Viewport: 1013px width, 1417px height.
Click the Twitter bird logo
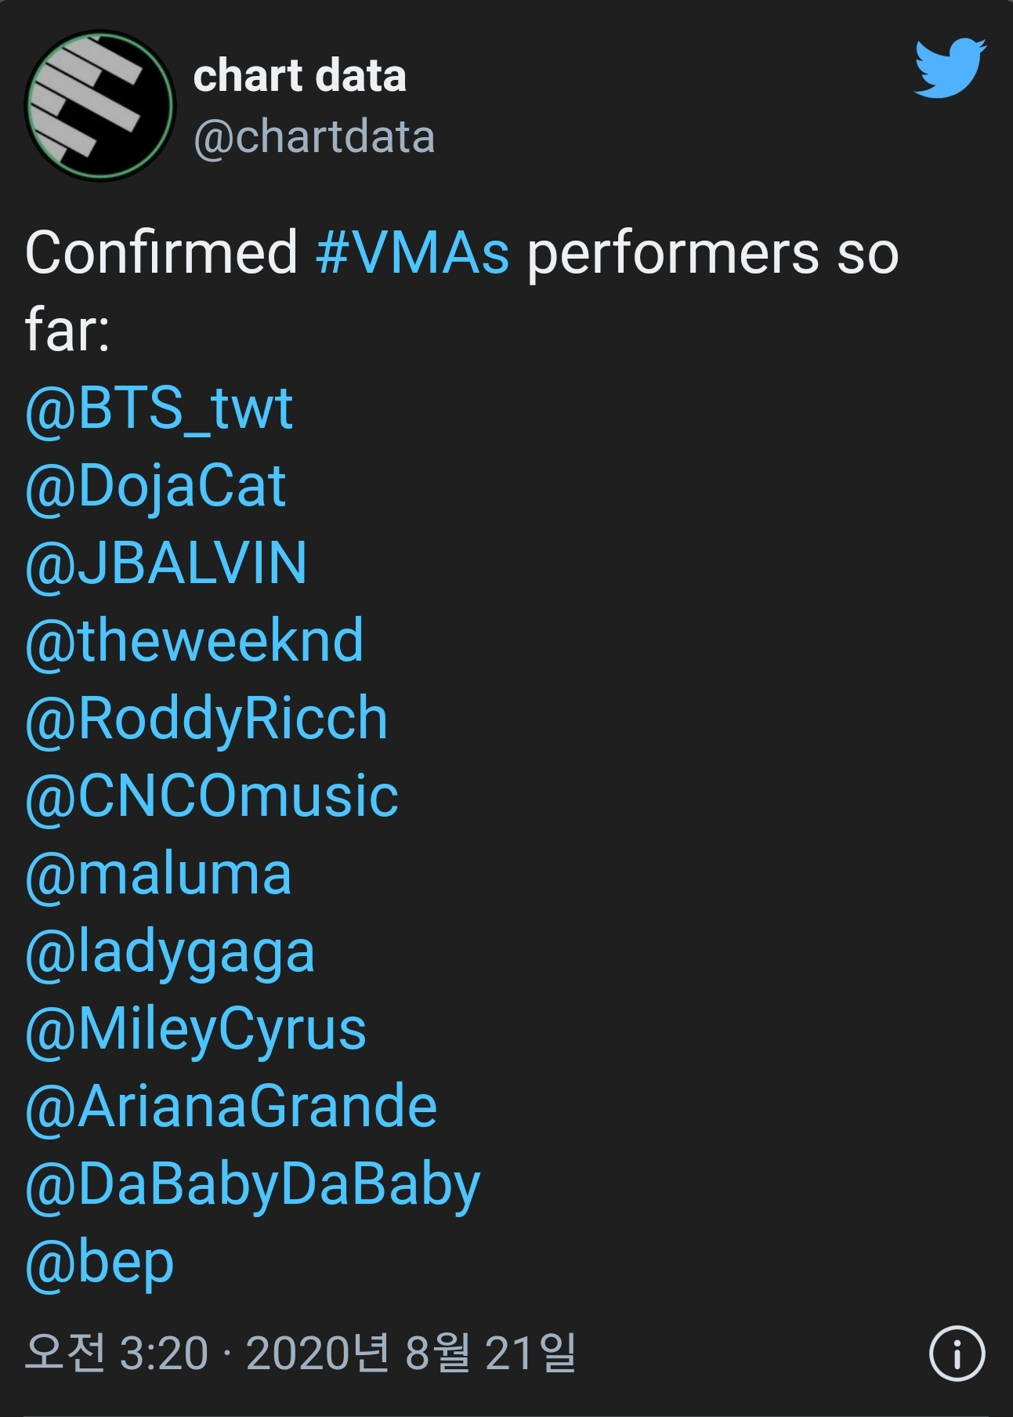point(949,68)
